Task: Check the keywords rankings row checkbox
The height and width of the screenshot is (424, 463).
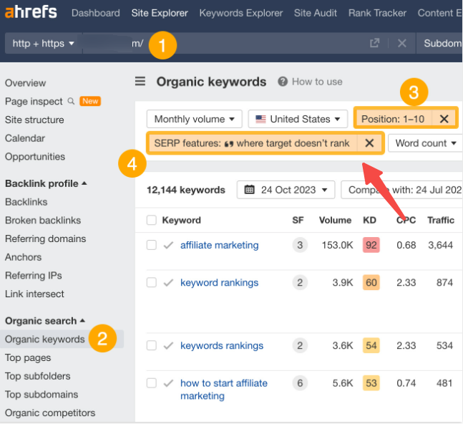Action: tap(152, 345)
